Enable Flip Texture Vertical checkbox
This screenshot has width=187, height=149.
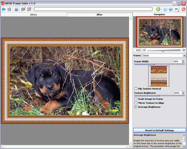(136, 89)
